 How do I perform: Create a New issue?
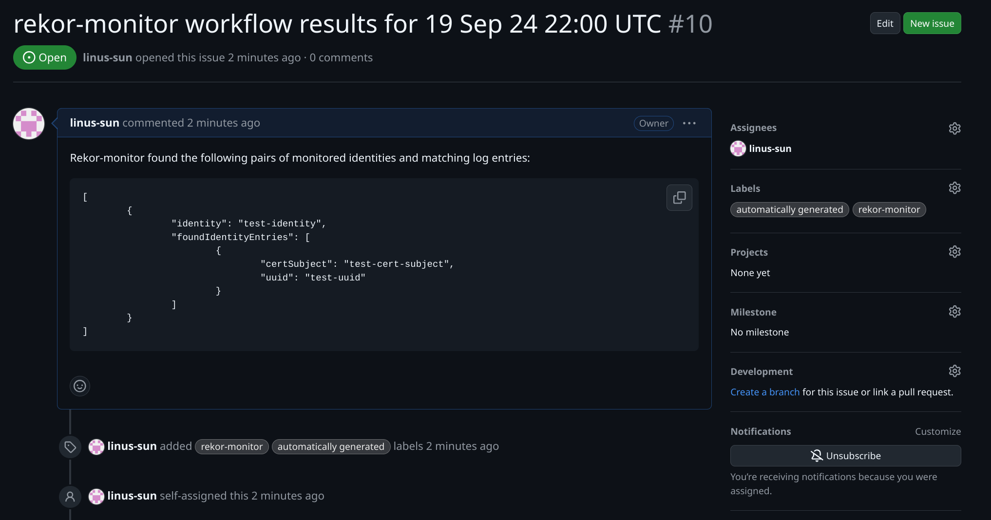click(932, 23)
